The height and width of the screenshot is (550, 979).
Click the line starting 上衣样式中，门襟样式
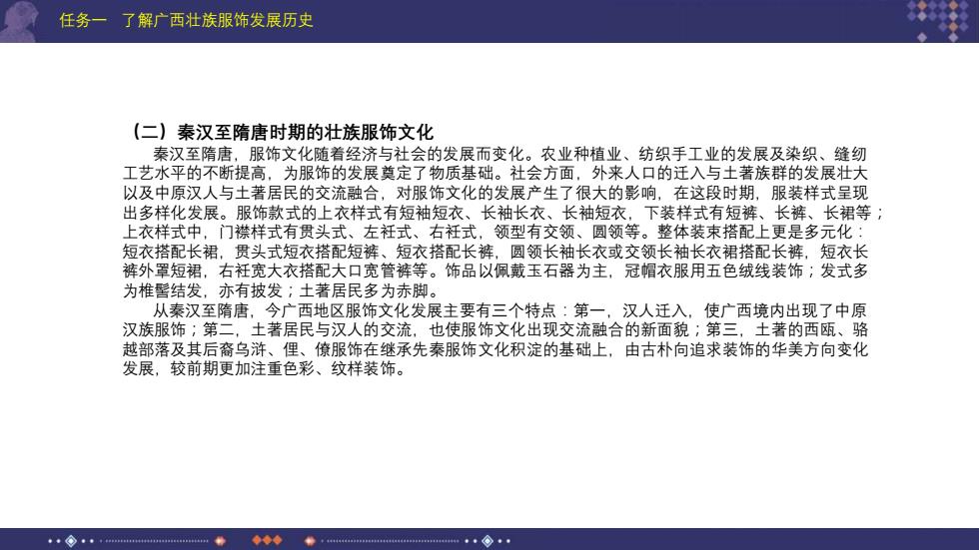click(x=493, y=232)
